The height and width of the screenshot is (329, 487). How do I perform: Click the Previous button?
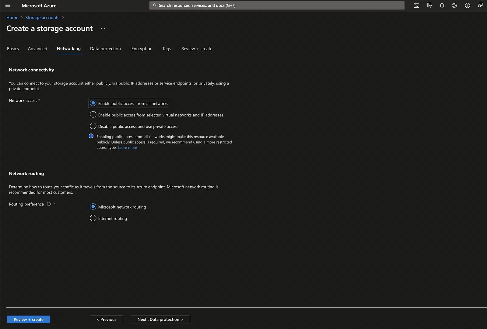[107, 319]
